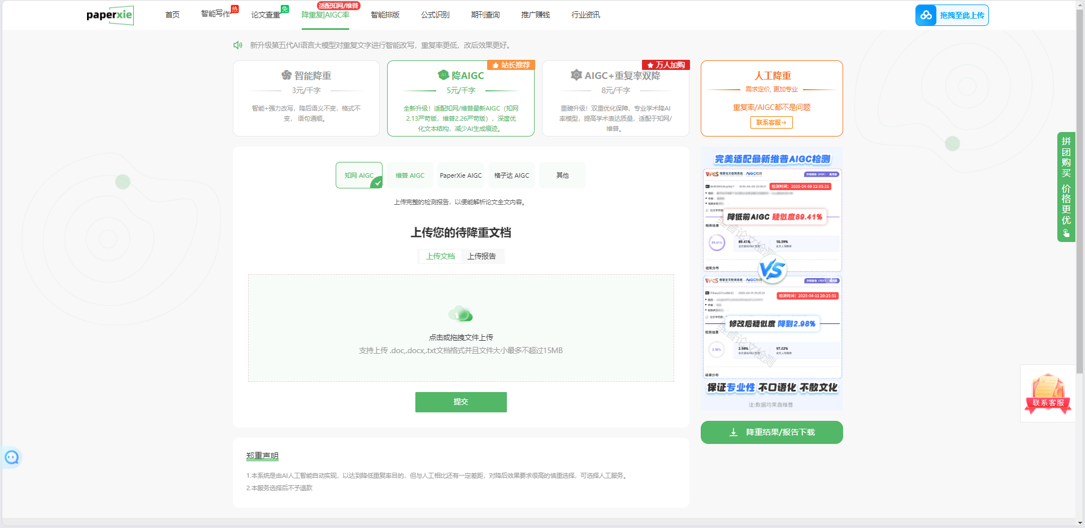1085x528 pixels.
Task: Click 降重结果/报告下载 button
Action: coord(771,432)
